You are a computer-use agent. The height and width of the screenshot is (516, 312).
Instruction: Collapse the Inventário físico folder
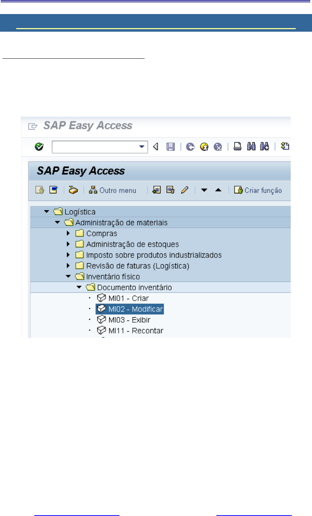68,277
